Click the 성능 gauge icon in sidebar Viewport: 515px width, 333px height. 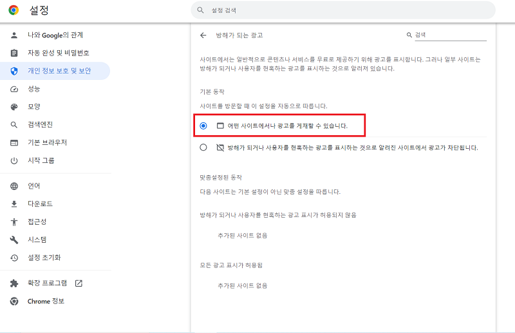click(x=14, y=89)
